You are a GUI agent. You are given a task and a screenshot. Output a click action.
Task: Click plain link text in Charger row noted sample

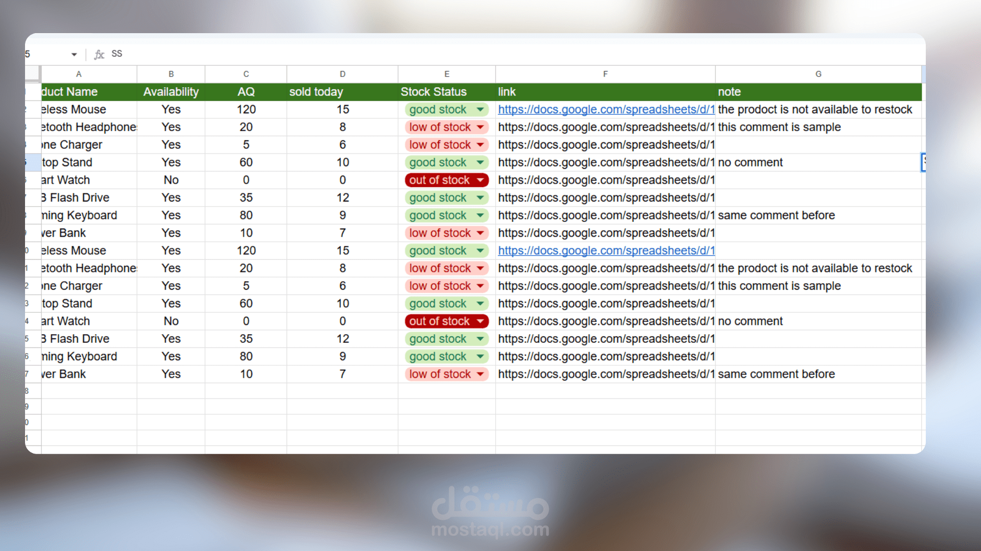pyautogui.click(x=606, y=286)
